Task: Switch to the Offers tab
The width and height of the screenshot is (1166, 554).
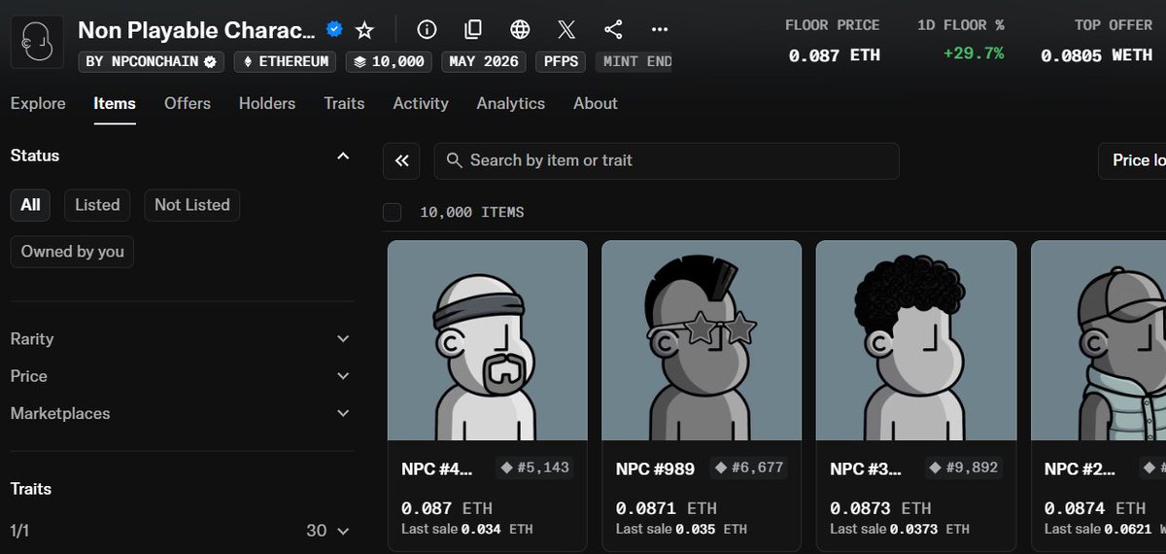Action: (188, 103)
